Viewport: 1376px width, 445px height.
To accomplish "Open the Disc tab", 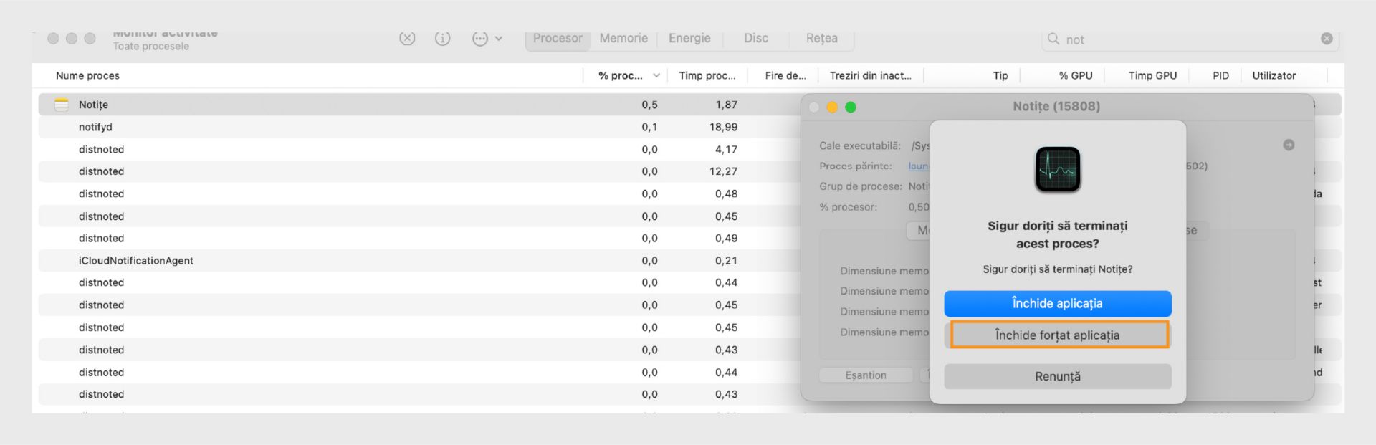I will coord(756,39).
